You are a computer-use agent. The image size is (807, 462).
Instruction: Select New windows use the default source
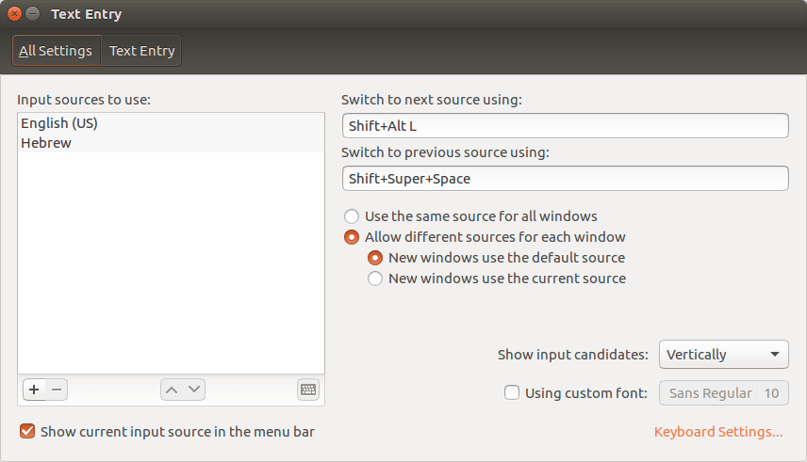click(375, 258)
